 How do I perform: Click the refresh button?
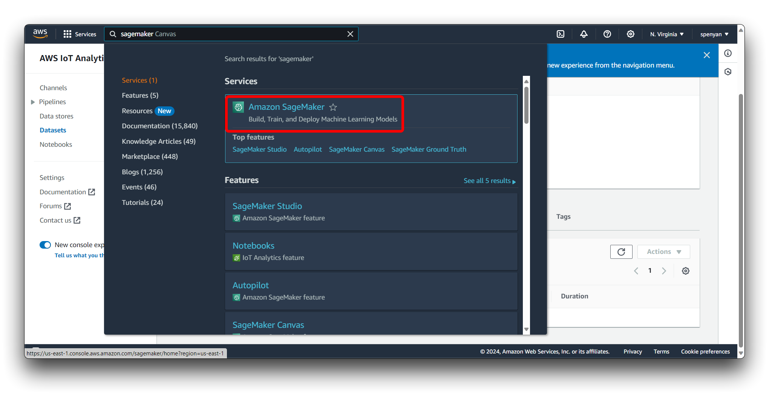(621, 252)
